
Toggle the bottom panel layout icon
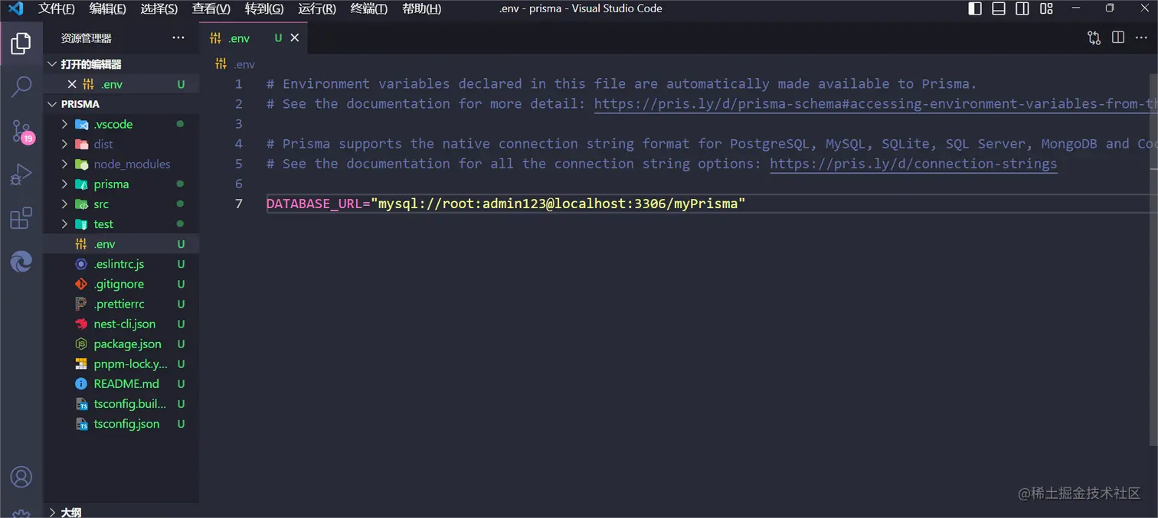pos(999,8)
